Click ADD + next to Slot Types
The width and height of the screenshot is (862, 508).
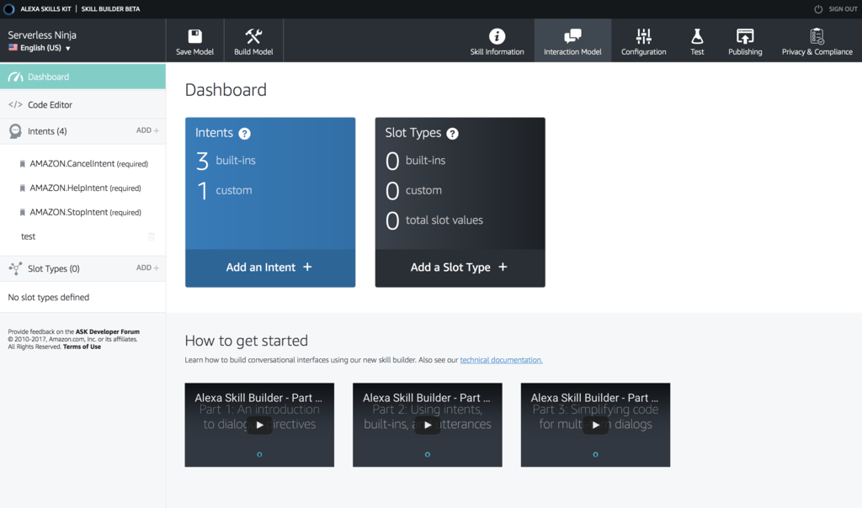coord(147,268)
